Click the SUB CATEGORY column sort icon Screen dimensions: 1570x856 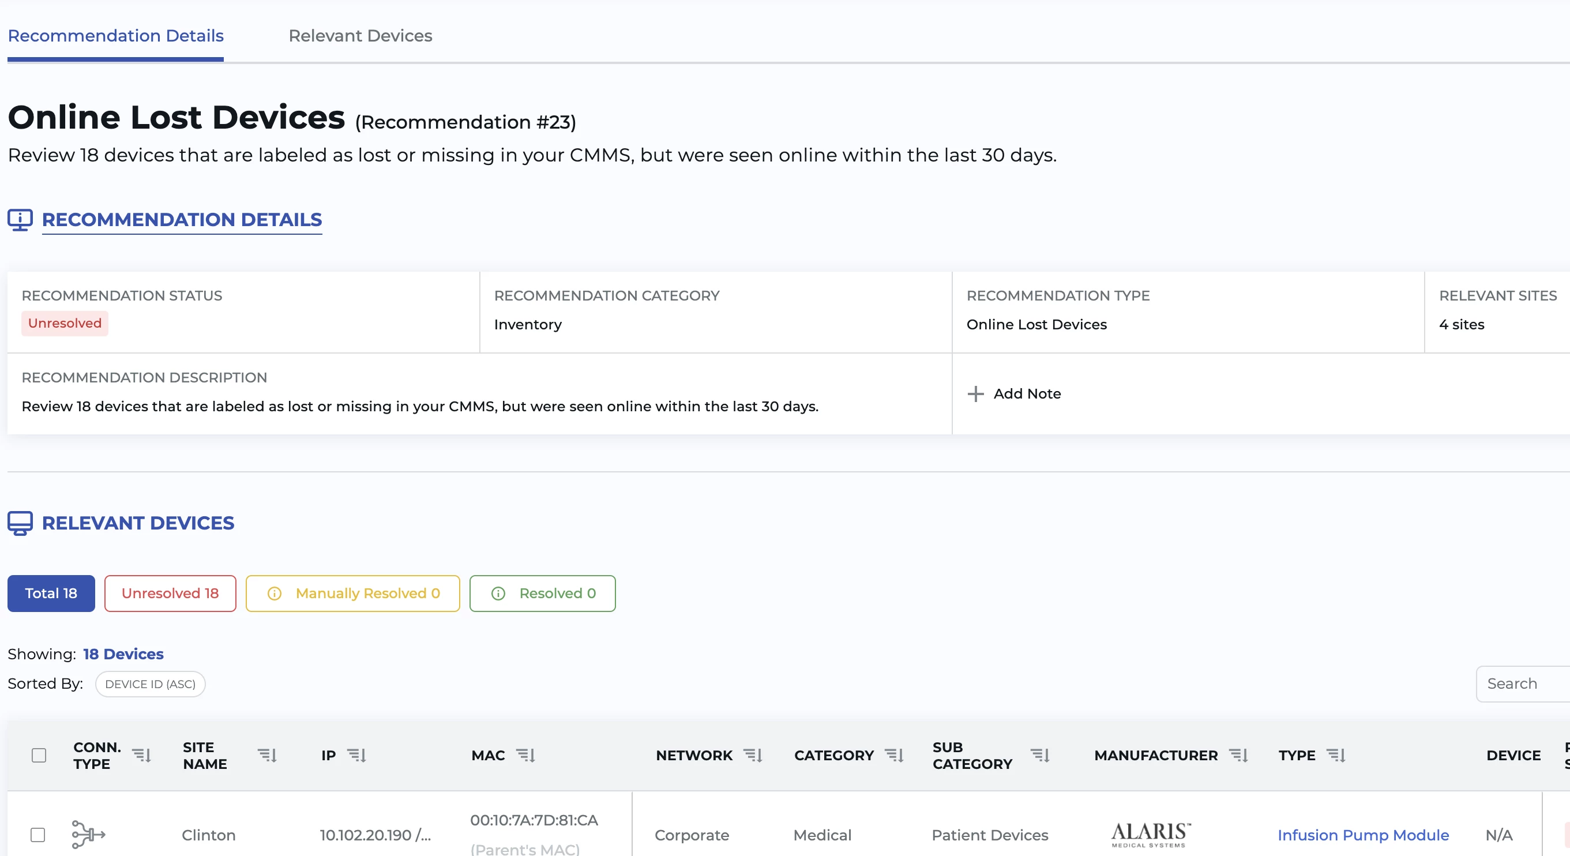click(1040, 756)
